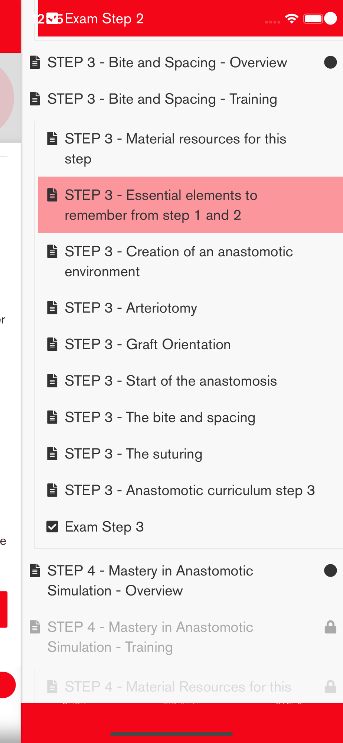Tap the document icon next to Graft Orientation
The image size is (343, 743).
pos(52,344)
